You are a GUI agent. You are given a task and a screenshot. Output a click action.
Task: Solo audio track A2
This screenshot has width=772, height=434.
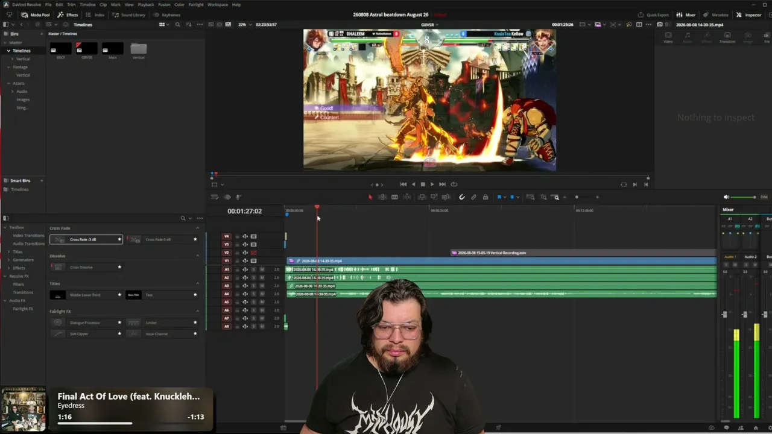[x=253, y=278]
